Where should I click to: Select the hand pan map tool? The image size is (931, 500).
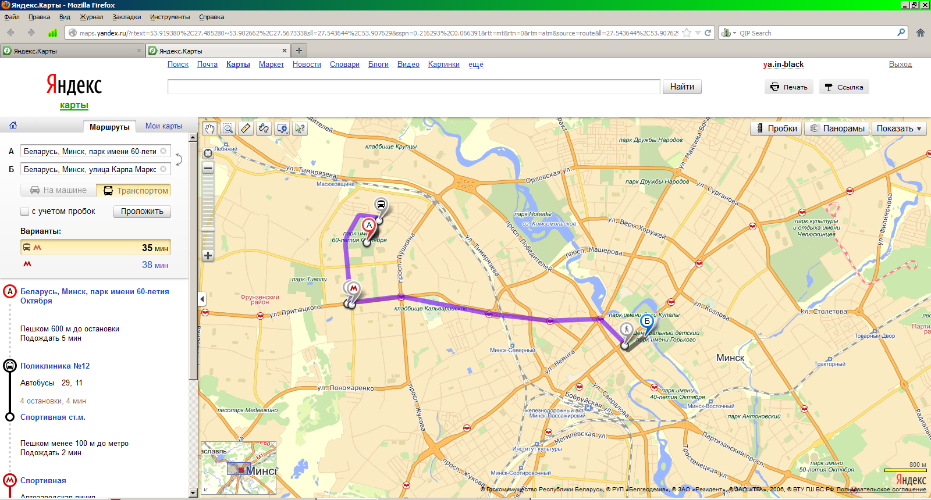(209, 128)
